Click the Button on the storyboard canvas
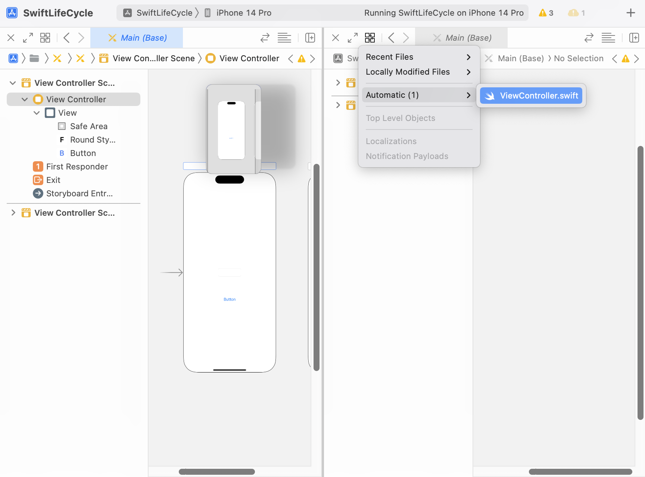645x477 pixels. click(230, 299)
